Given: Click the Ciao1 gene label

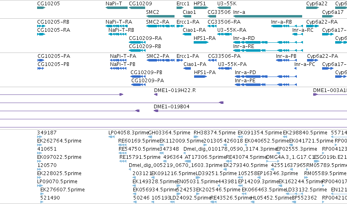Looking at the screenshot, I should [x=189, y=12].
